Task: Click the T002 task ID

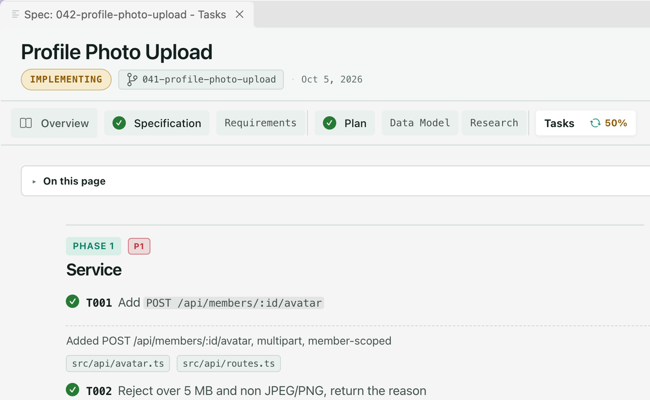Action: coord(99,391)
